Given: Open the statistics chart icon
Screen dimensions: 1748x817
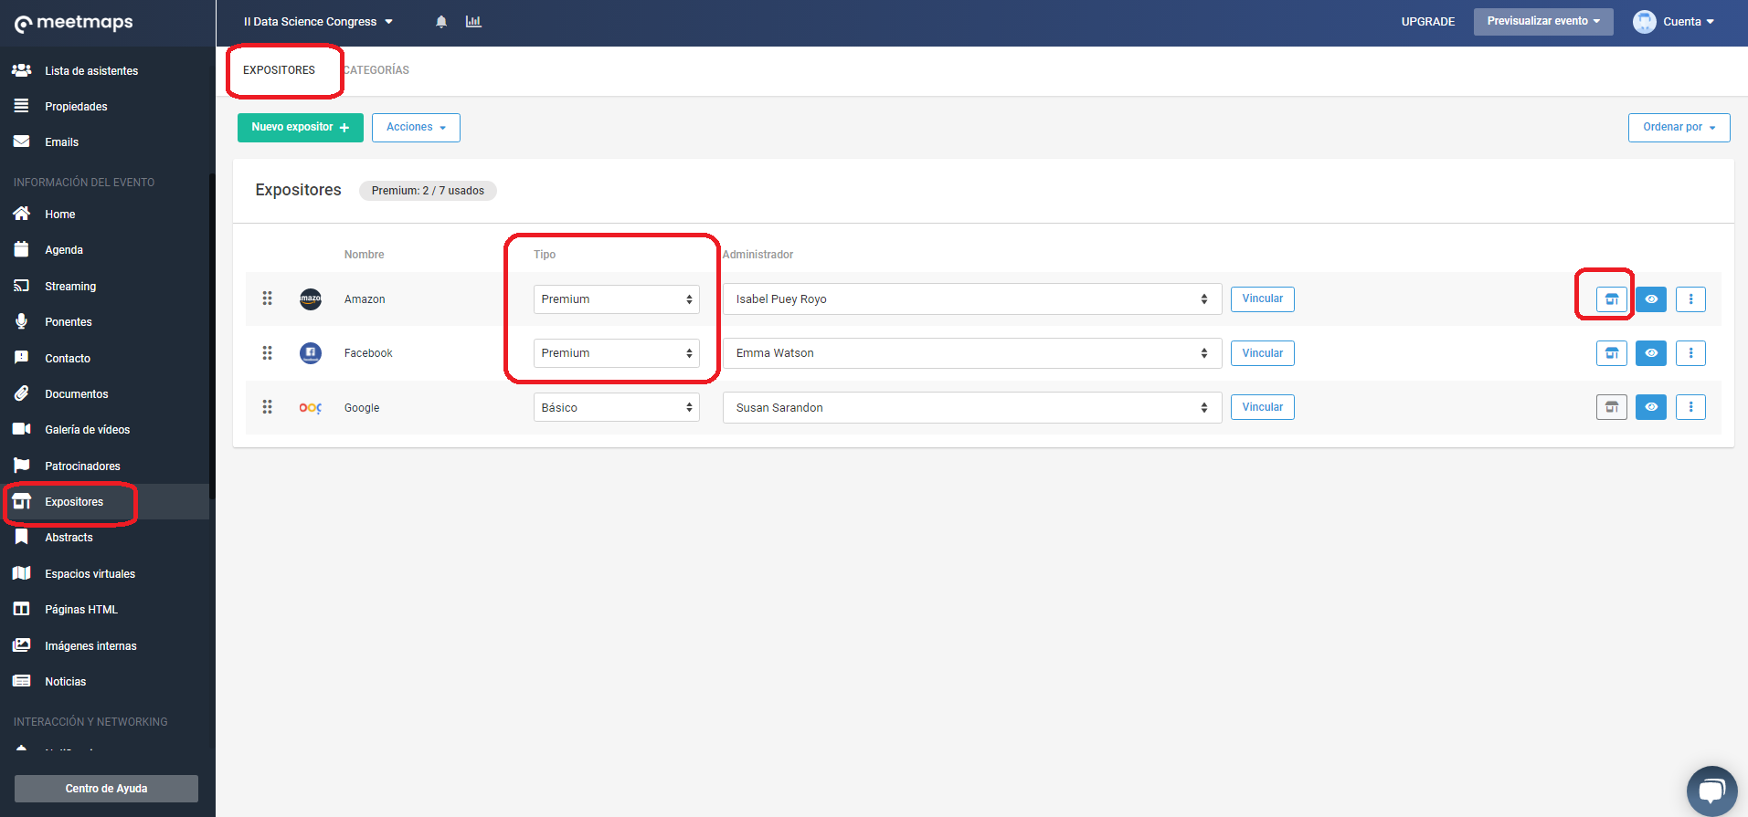Looking at the screenshot, I should [x=473, y=21].
